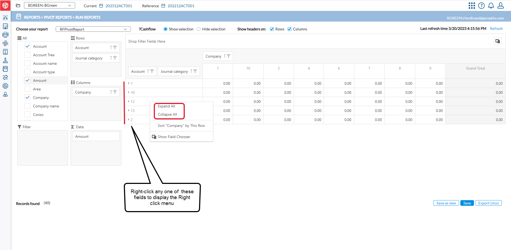Click filter funnel on Company in Columns panel
The image size is (511, 250).
tap(115, 92)
